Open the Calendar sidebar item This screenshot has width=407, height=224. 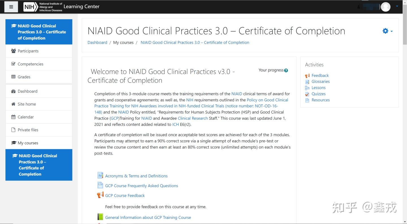(x=39, y=117)
